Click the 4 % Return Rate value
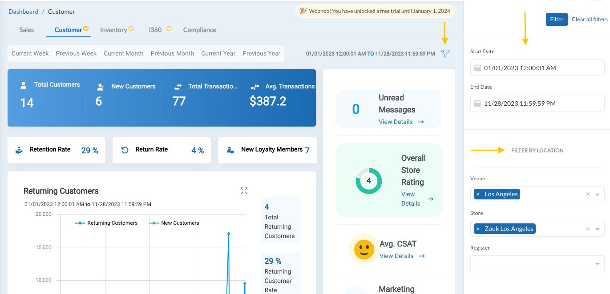Screen dimensions: 610x294 (198, 151)
